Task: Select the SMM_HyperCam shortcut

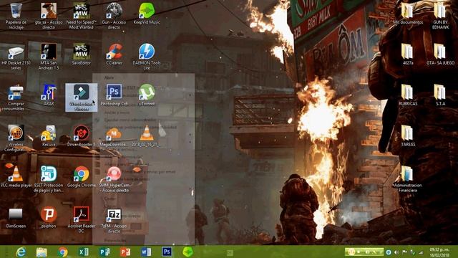Action: point(114,178)
